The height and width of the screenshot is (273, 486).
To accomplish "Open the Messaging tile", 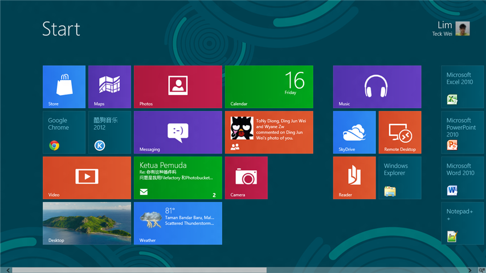I will [178, 132].
